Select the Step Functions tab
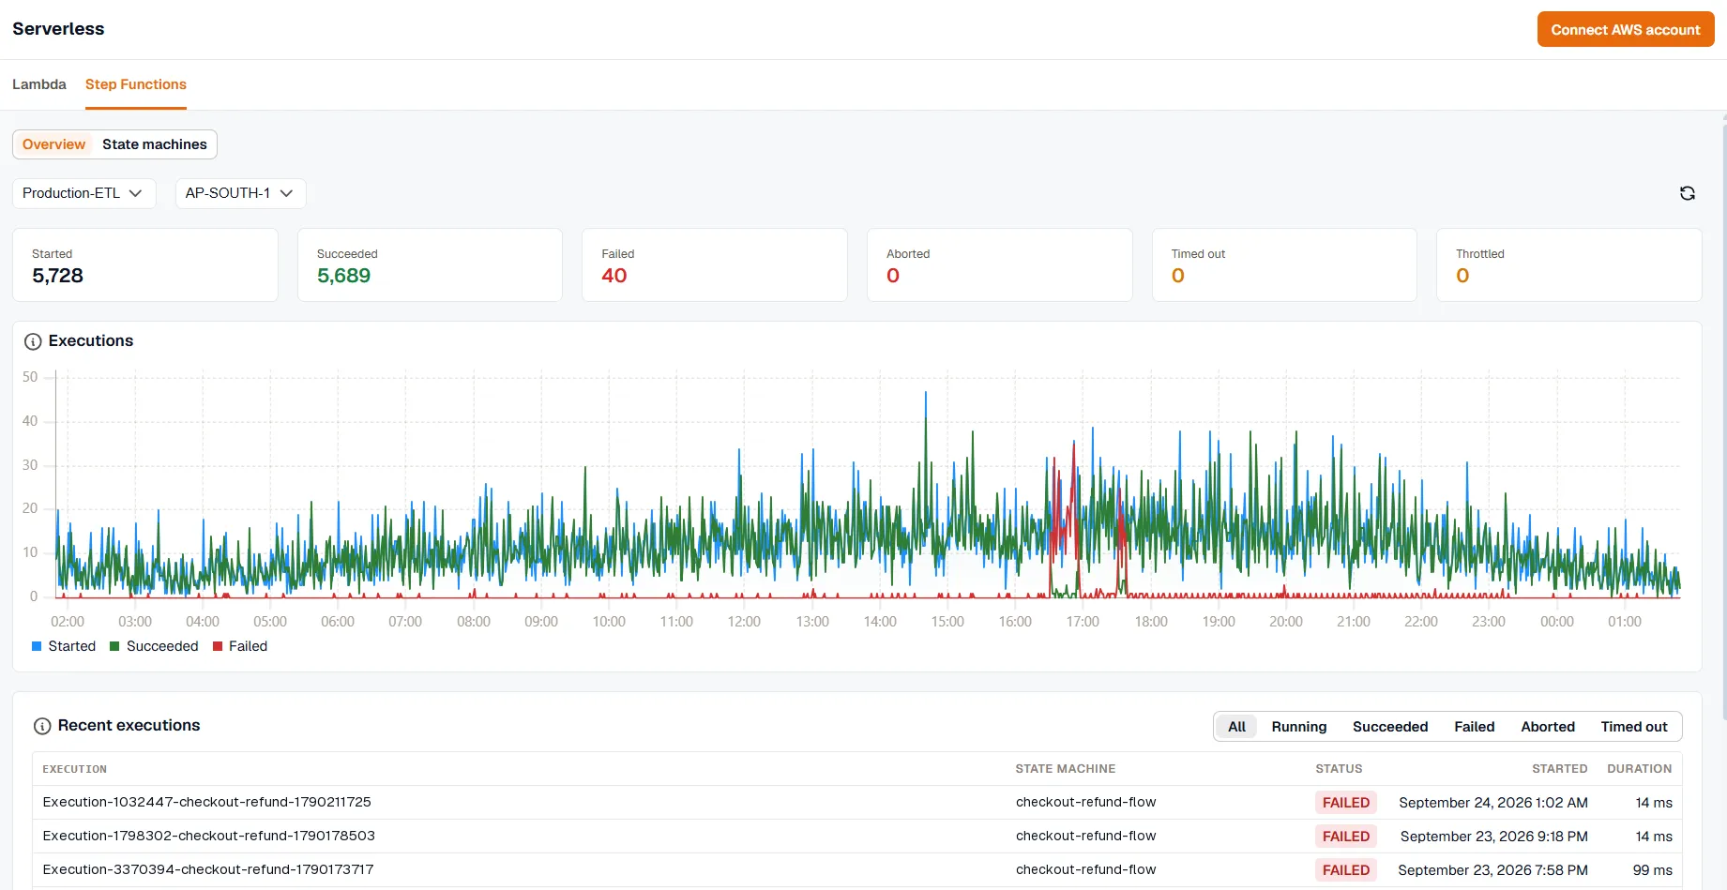The width and height of the screenshot is (1727, 890). (x=136, y=84)
